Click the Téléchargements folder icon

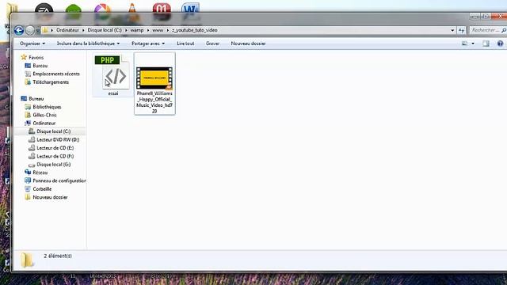point(28,82)
